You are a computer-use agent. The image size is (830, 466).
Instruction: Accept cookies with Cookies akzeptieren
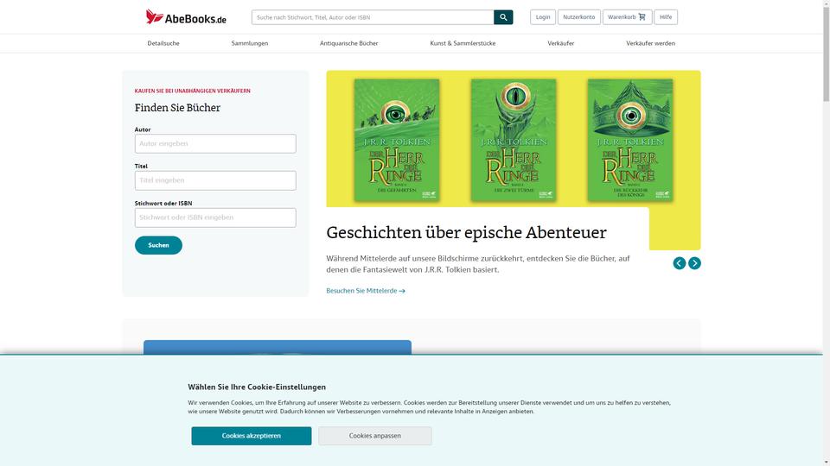coord(252,436)
